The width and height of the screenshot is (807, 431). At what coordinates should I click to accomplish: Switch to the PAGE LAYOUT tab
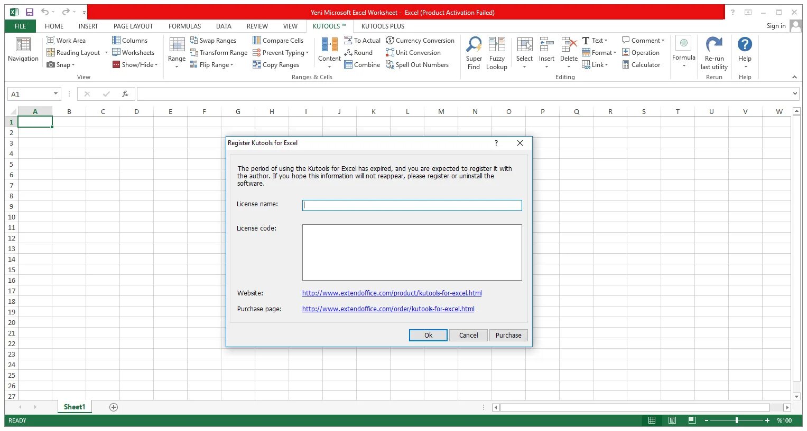coord(133,26)
